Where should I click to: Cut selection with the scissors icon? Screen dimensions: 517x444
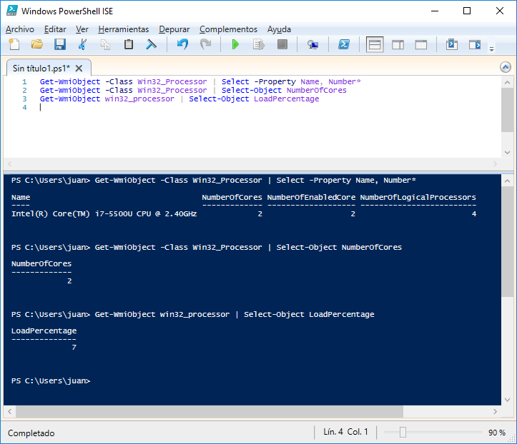82,44
